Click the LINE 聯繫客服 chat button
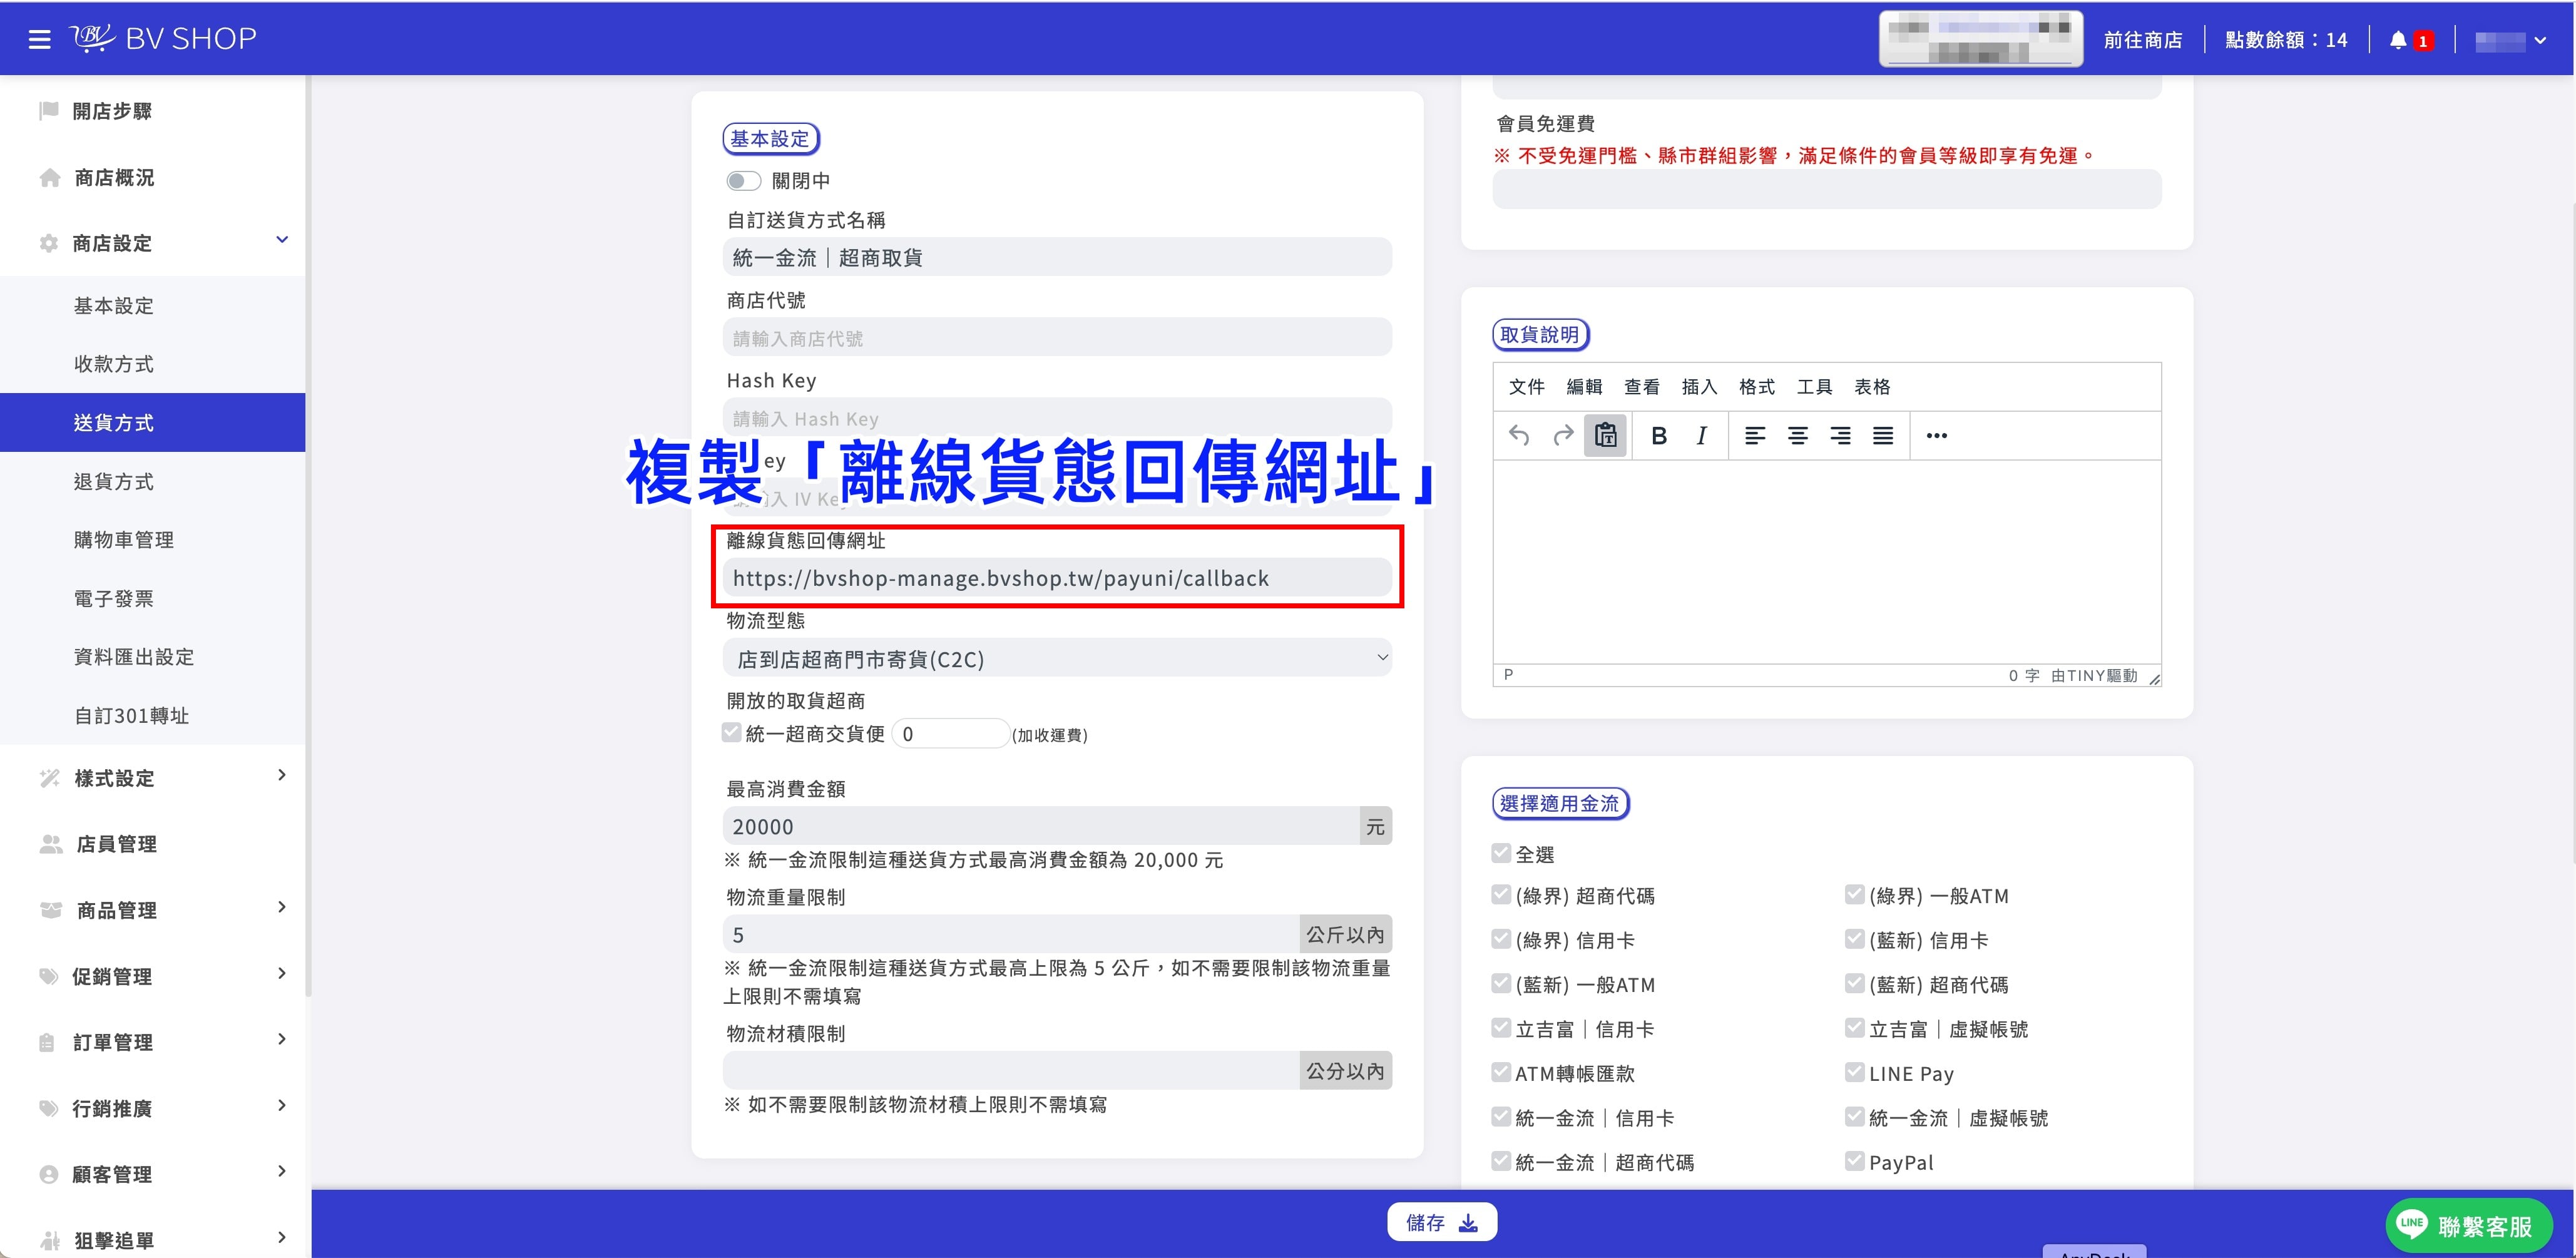This screenshot has width=2576, height=1258. click(x=2468, y=1225)
